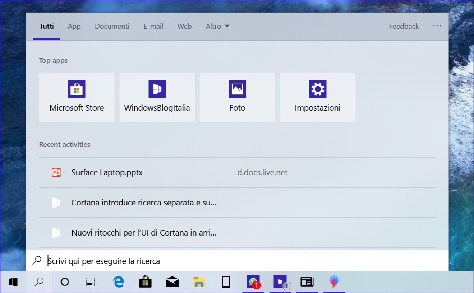
Task: Launch Microsoft Edge from taskbar
Action: pyautogui.click(x=119, y=282)
